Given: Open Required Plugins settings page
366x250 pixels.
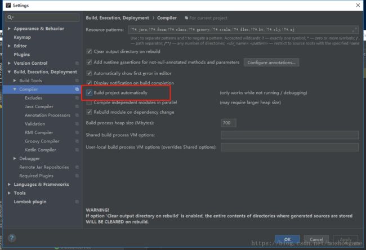Looking at the screenshot, I should [x=36, y=176].
